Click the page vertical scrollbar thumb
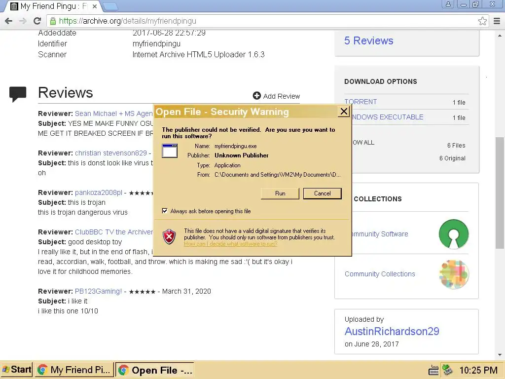The image size is (505, 379). pyautogui.click(x=500, y=193)
